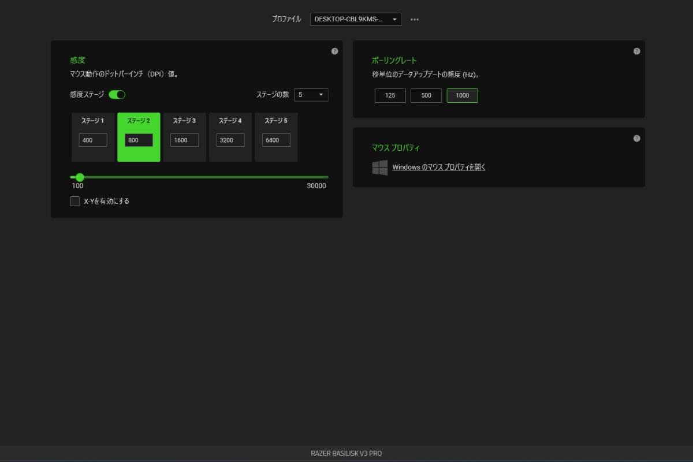Open Windows のマウス プロパティを開く link
The image size is (693, 462).
click(x=439, y=167)
